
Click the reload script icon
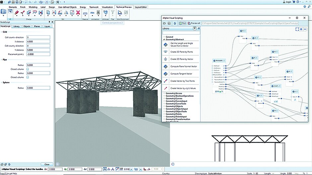click(175, 23)
